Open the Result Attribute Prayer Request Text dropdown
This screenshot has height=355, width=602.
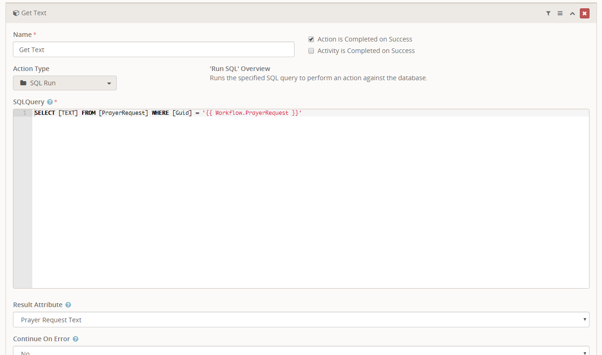pos(301,319)
